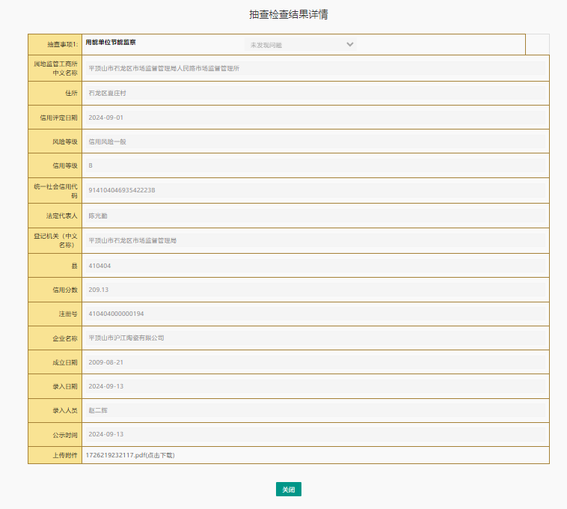Click the 风险等级 field showing 信用风险一般
The width and height of the screenshot is (567, 509).
click(315, 141)
